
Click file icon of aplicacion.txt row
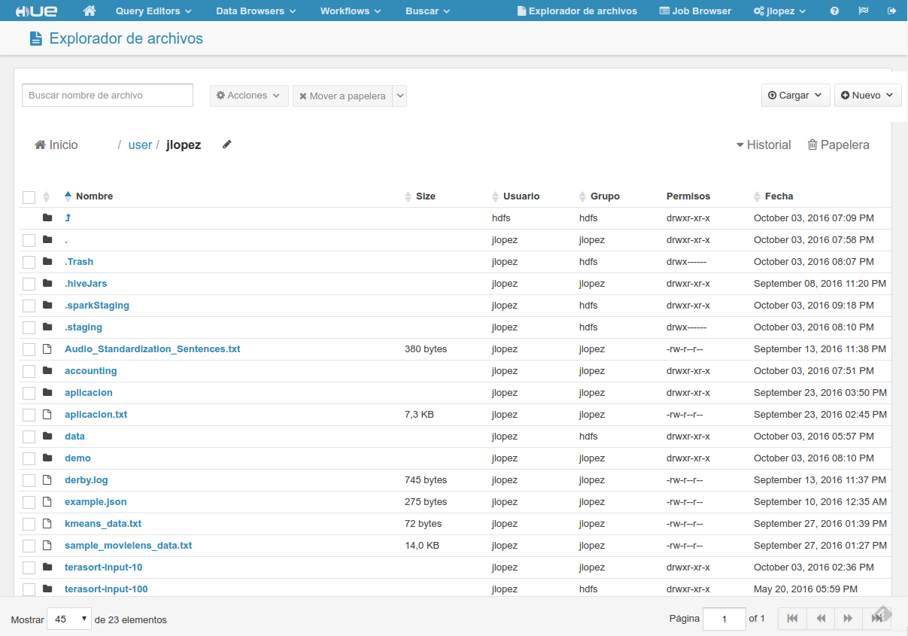(x=47, y=414)
